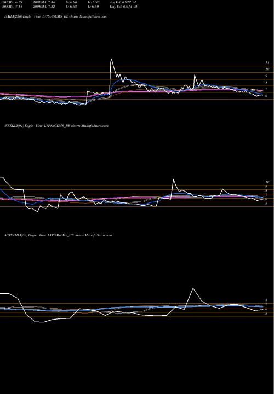Select the Avg Vol value text
Screen dimensions: 274x394
coord(123,2)
